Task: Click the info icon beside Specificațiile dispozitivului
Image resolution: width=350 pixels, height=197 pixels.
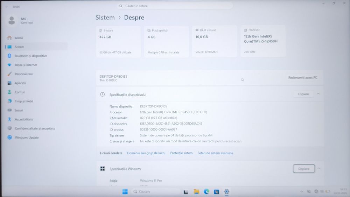Action: pos(103,94)
